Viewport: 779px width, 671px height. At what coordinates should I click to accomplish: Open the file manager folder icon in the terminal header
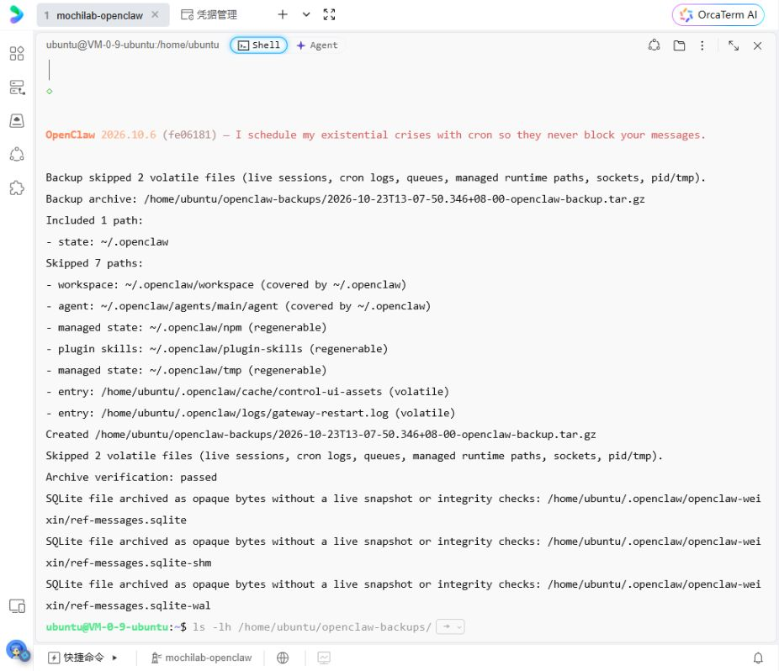click(679, 45)
